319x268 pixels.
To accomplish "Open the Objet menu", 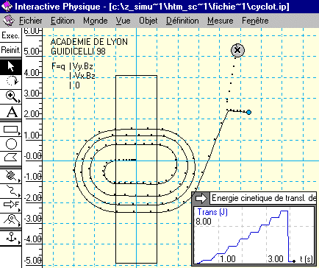I will (148, 21).
